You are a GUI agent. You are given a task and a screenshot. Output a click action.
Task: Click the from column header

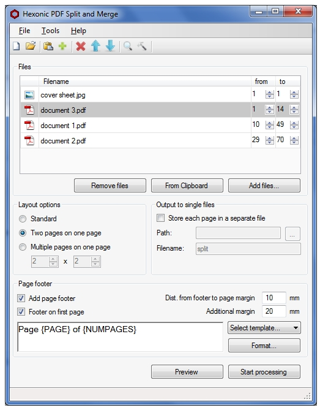coord(263,82)
